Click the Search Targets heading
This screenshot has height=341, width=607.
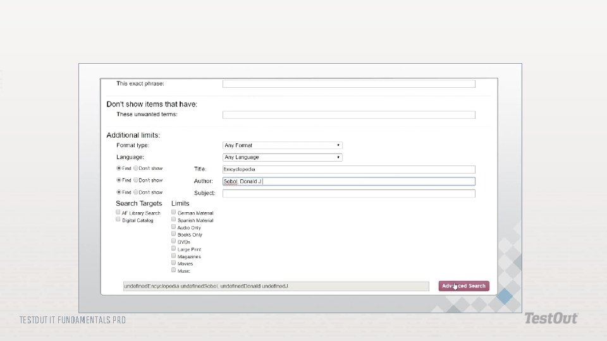pyautogui.click(x=138, y=203)
